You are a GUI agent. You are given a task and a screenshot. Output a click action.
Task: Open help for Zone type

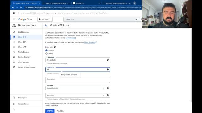55,47
